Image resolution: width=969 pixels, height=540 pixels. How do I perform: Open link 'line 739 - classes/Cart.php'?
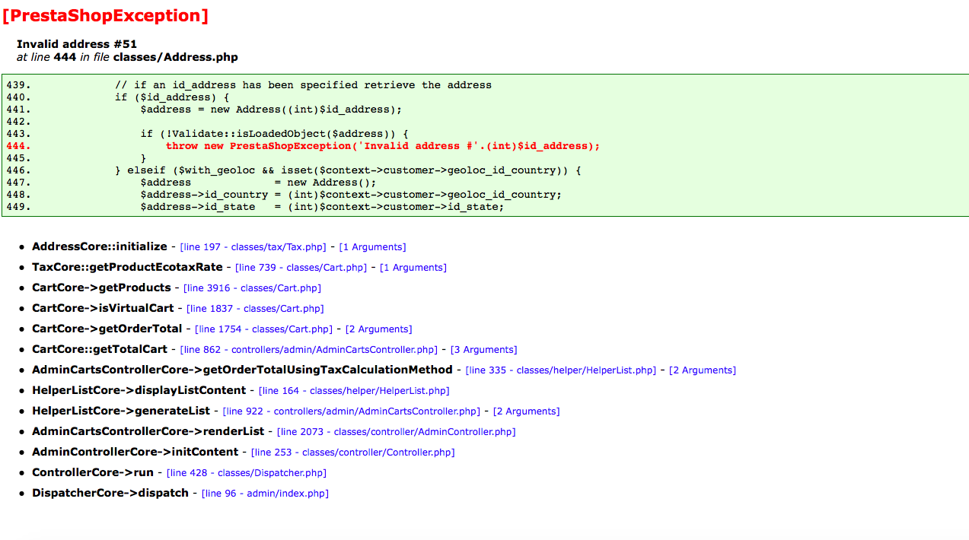tap(301, 268)
